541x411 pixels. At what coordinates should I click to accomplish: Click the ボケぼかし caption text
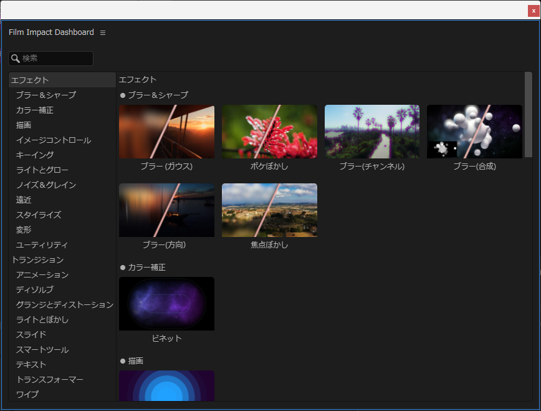click(269, 167)
